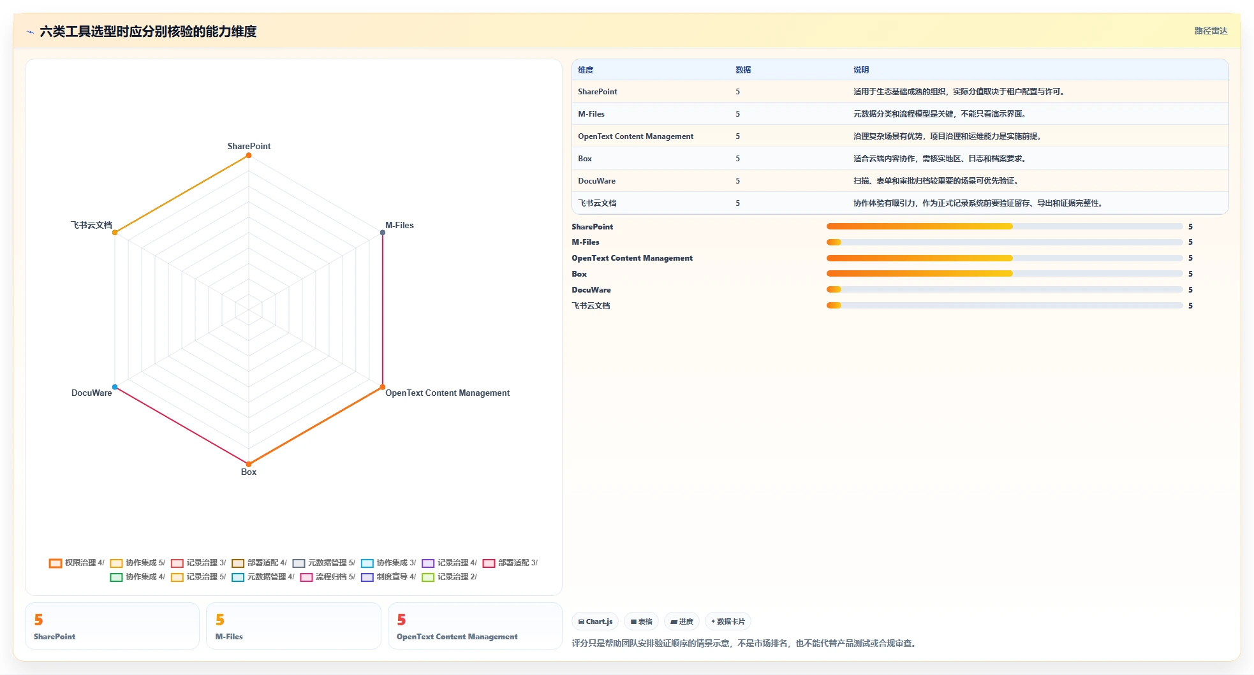Screen dimensions: 1254x675
Task: Click the M-Files progress bar
Action: [x=1005, y=242]
